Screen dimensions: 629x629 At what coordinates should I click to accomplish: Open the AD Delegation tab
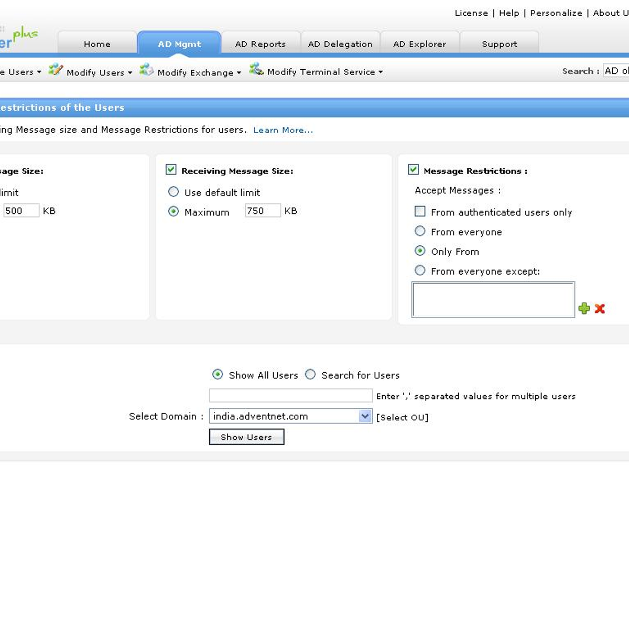[340, 44]
